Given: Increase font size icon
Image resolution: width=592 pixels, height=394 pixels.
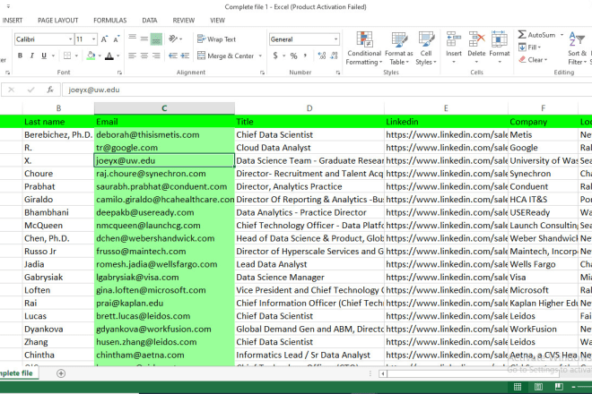Looking at the screenshot, I should click(105, 39).
